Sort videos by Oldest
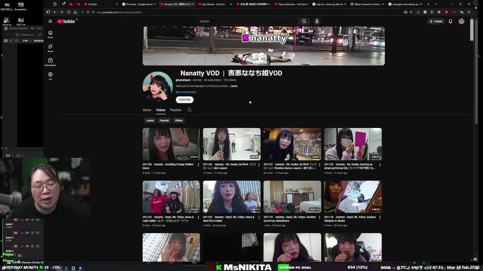 179,120
